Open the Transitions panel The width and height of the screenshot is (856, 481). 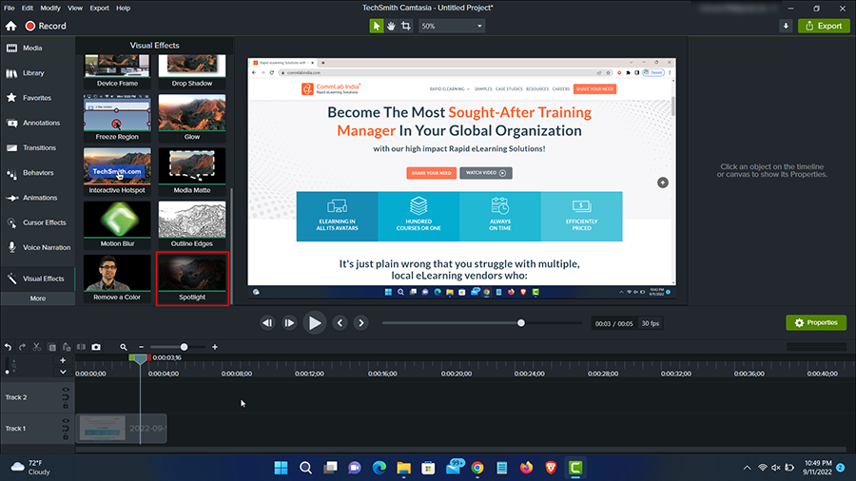38,147
